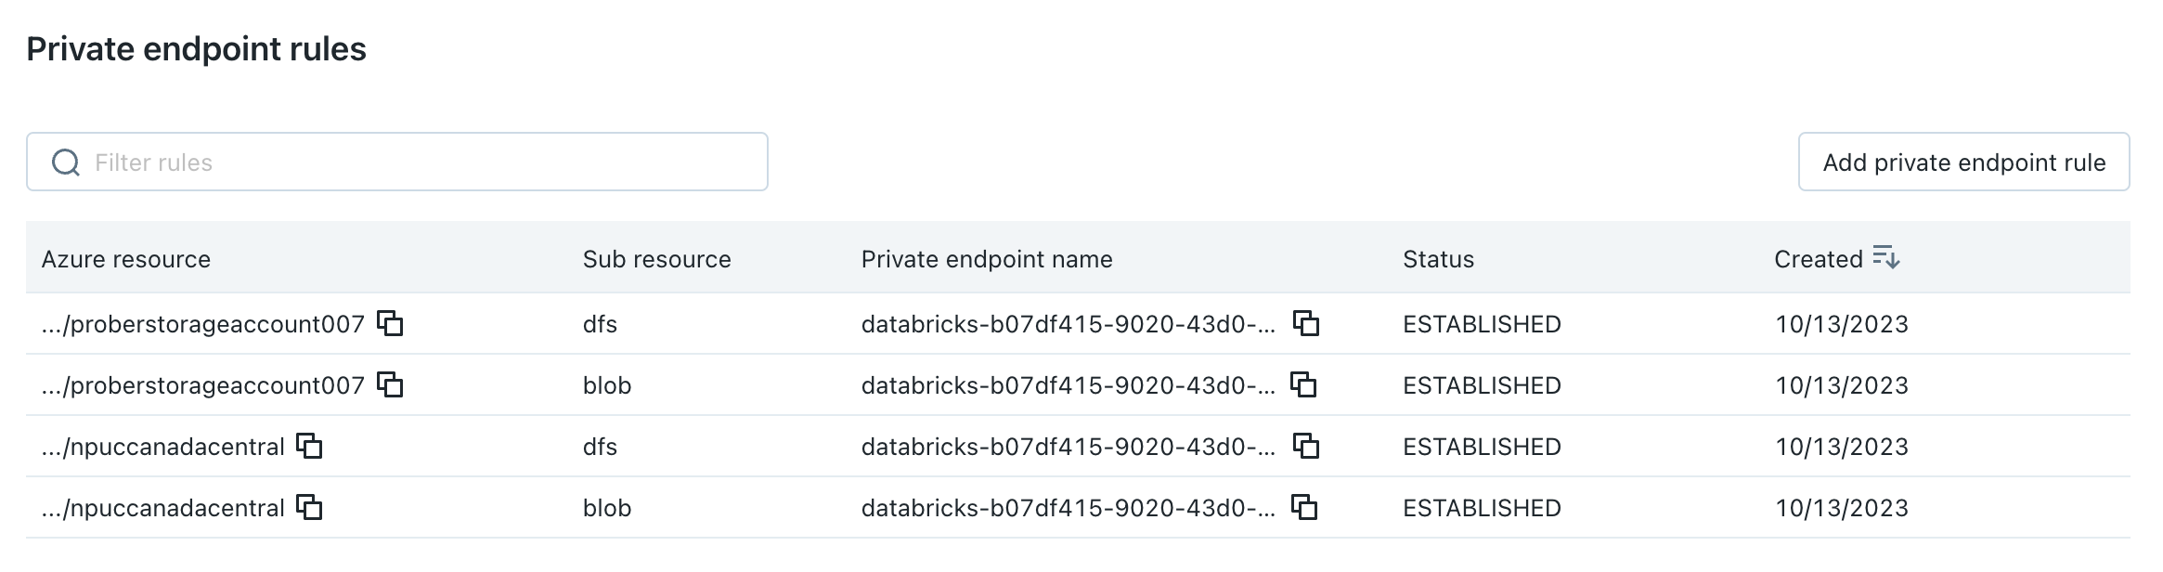Click the Private endpoint name column header
The height and width of the screenshot is (572, 2163).
pyautogui.click(x=987, y=259)
